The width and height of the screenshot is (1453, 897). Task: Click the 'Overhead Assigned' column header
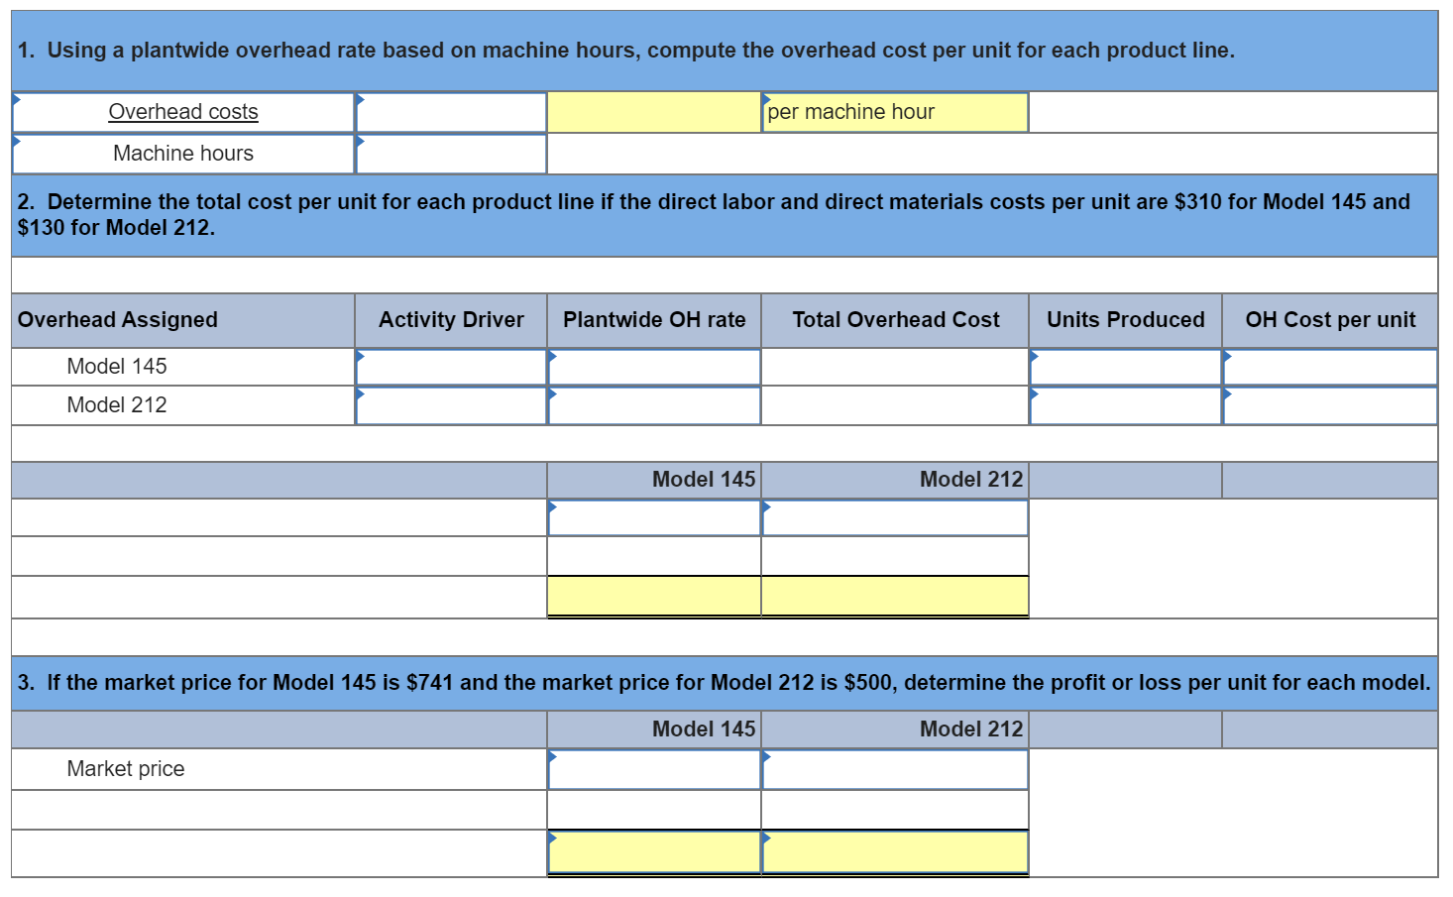pos(118,320)
